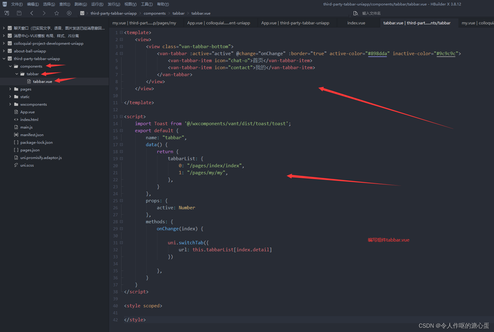Screen dimensions: 494x332
Task: Click the package-lock.json bracket icon
Action: pyautogui.click(x=16, y=142)
